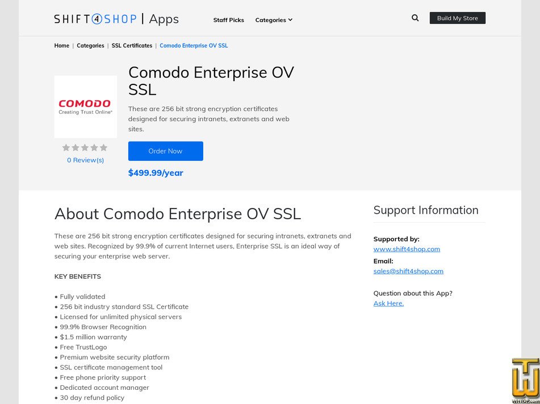540x404 pixels.
Task: Return Home via the breadcrumb
Action: [61, 45]
